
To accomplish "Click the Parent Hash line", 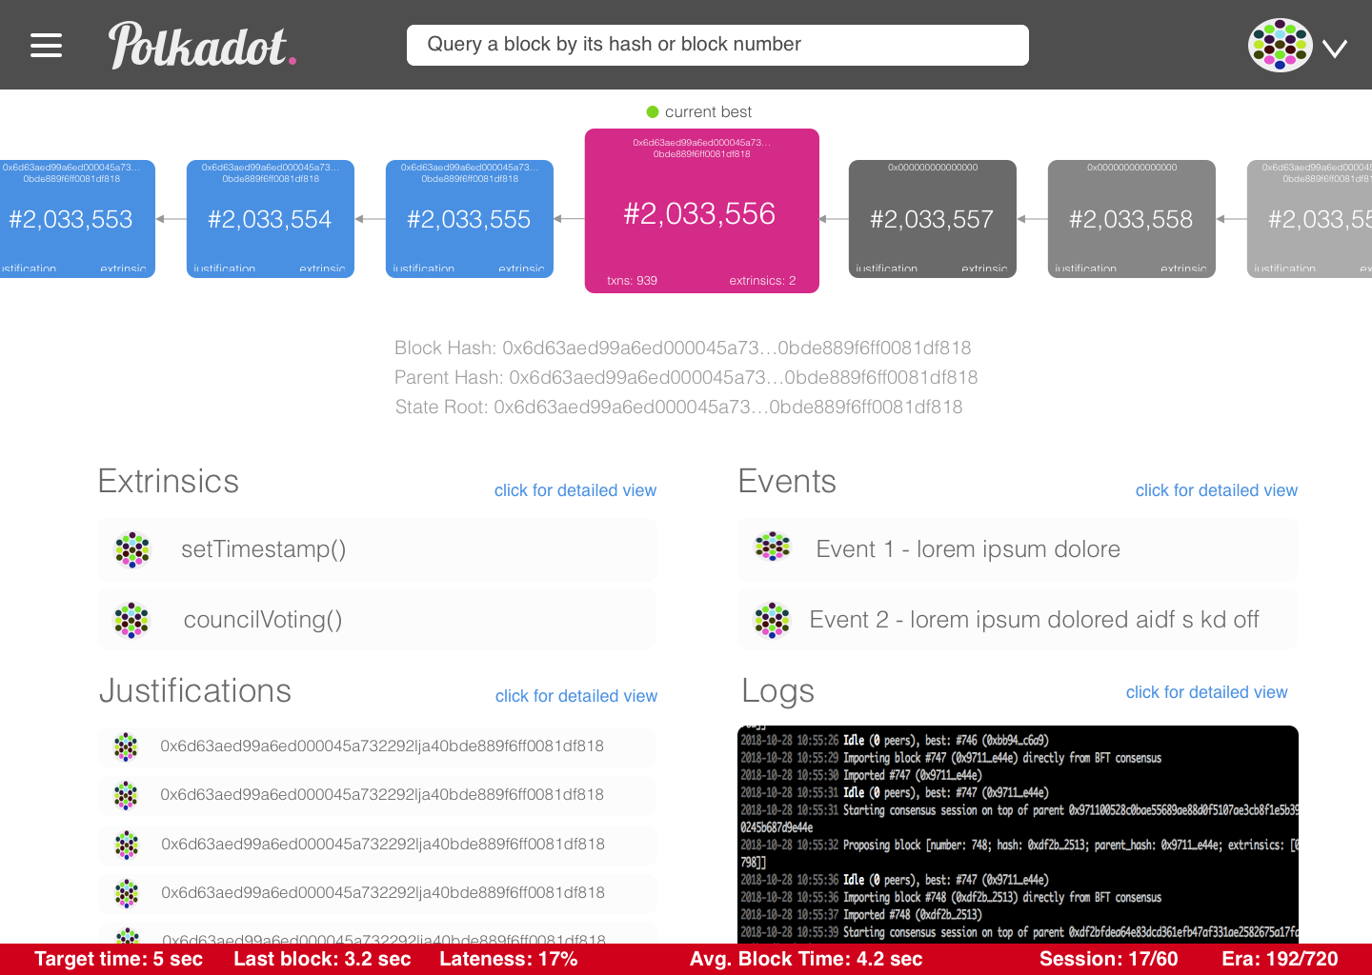I will 686,377.
